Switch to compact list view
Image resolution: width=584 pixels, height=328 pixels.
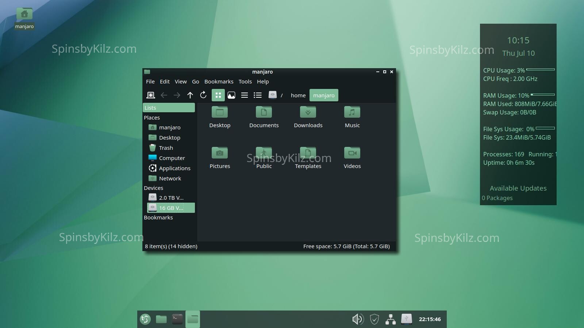pos(245,95)
